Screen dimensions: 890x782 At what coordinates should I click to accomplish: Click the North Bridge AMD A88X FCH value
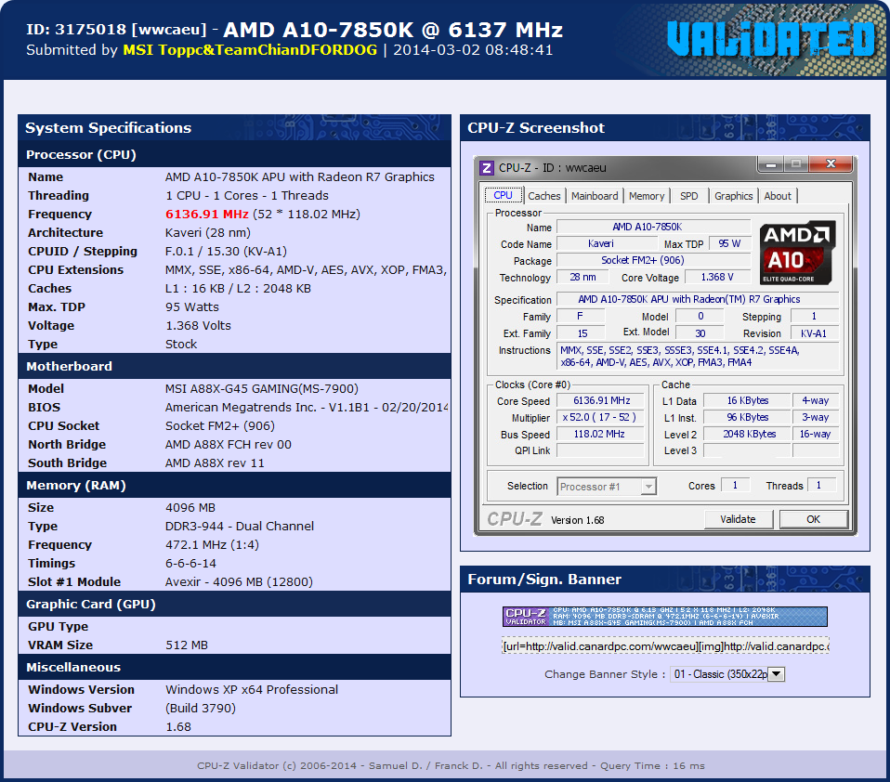(229, 444)
